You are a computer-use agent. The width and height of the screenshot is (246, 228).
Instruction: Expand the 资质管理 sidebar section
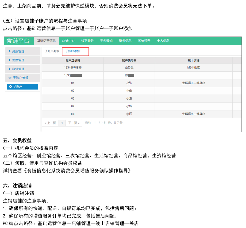tap(23, 51)
